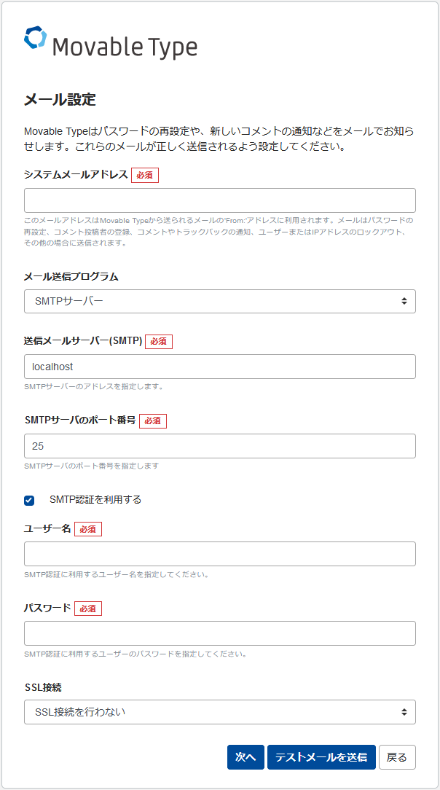Open the メール送信プログラム dropdown
Screen dimensions: 440x790
(x=219, y=301)
